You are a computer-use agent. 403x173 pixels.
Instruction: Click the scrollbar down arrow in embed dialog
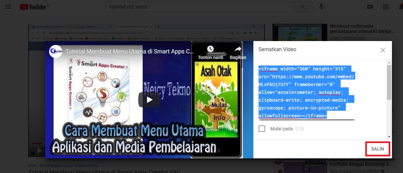tap(389, 137)
